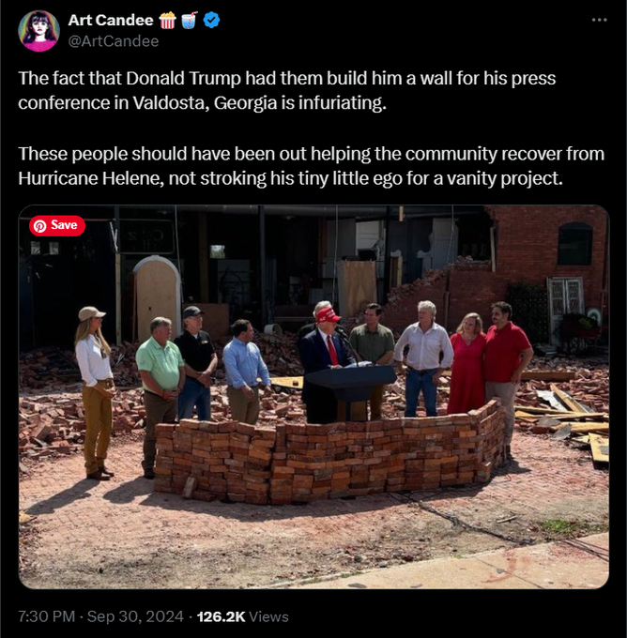
Task: Click the woman wearing the tan cap in the photo
Action: (x=95, y=392)
